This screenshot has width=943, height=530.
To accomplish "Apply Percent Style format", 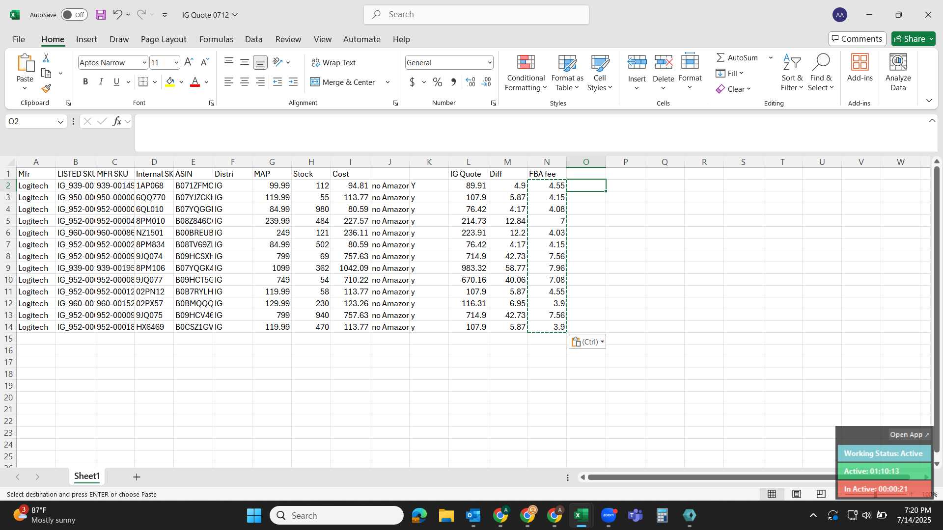I will pos(438,82).
